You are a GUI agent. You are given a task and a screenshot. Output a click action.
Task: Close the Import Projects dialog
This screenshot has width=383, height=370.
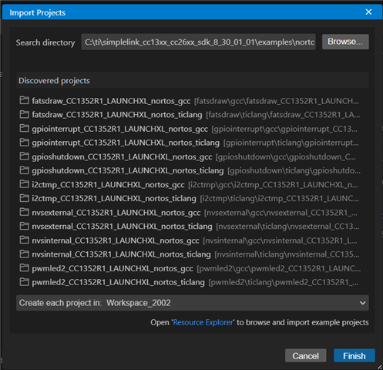tap(368, 12)
